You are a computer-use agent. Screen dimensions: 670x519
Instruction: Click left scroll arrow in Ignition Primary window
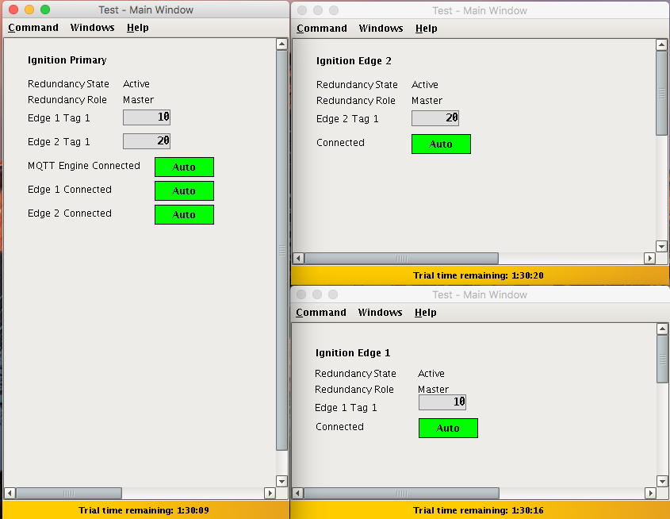tap(10, 493)
